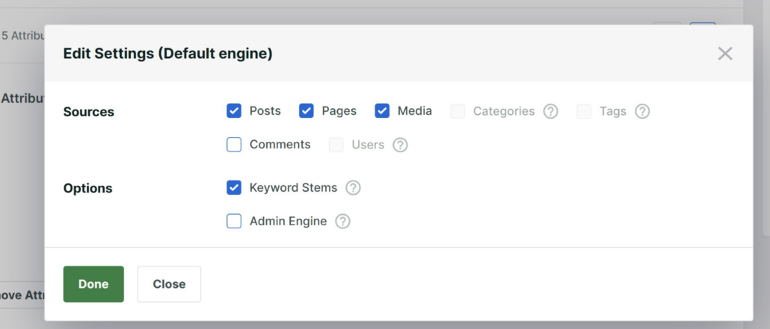Image resolution: width=770 pixels, height=329 pixels.
Task: Select the Options section label
Action: tap(88, 188)
